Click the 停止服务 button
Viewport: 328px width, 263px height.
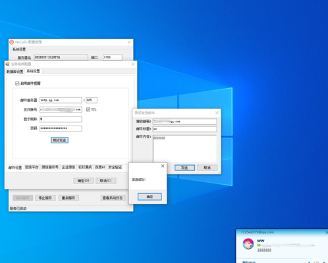(45, 198)
